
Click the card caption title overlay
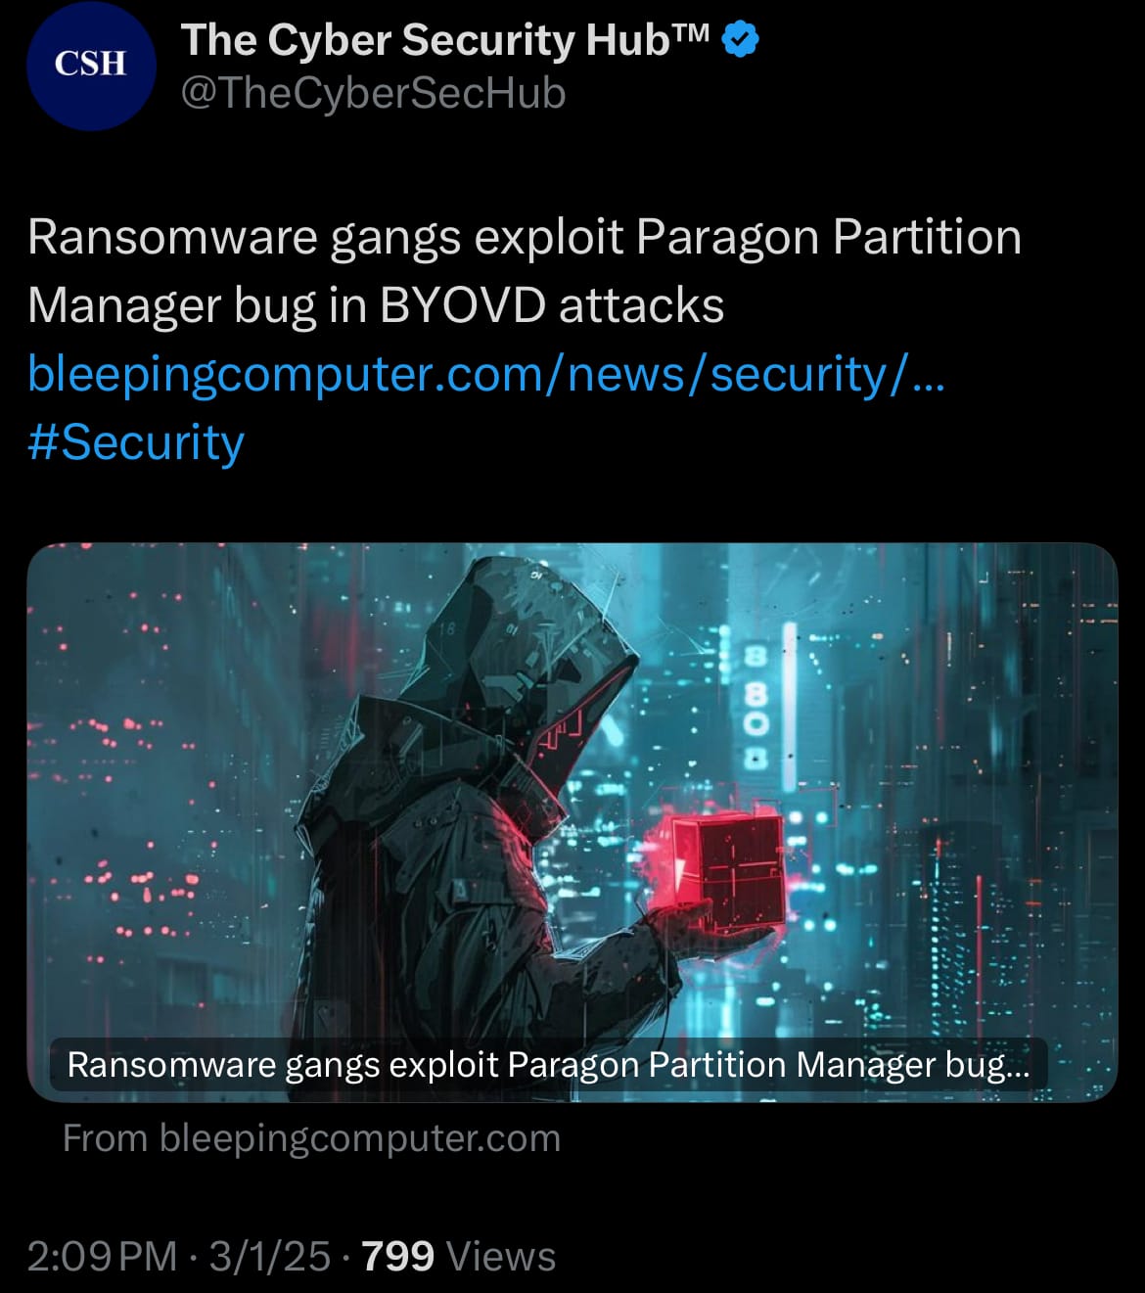point(548,1065)
